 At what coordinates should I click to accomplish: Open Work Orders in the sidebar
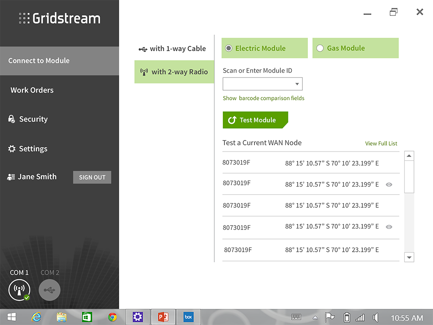coord(32,90)
